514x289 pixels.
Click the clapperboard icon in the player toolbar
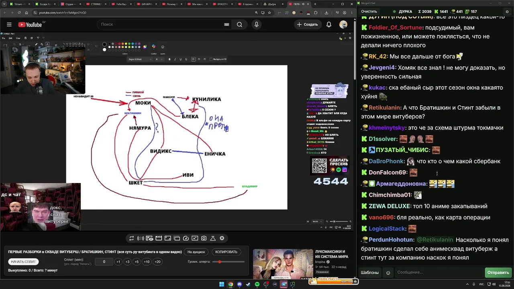tap(159, 238)
